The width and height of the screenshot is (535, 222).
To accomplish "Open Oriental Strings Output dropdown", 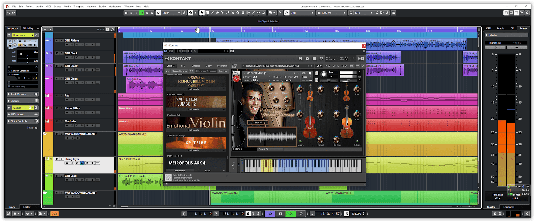I will tap(257, 77).
